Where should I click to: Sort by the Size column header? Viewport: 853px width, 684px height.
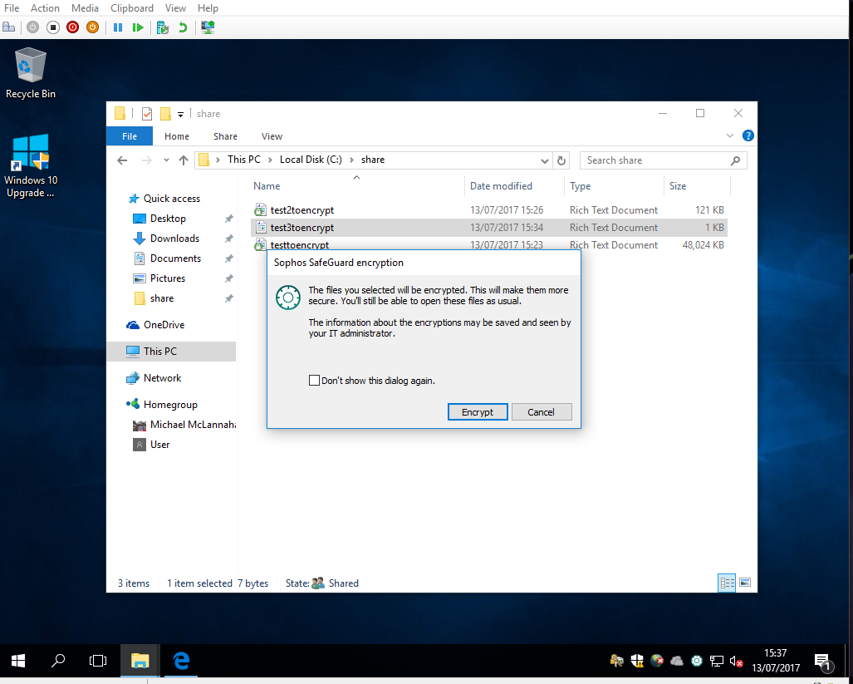[x=696, y=186]
